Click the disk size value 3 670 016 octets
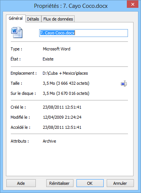This screenshot has width=141, height=193. [x=66, y=93]
